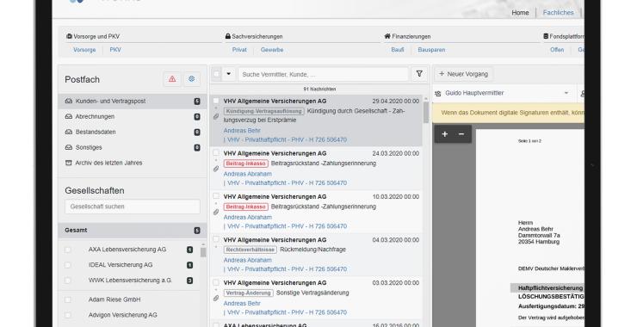Viewport: 637px width, 327px height.
Task: Check the 10.03.2020 VHV message checkbox
Action: click(x=216, y=196)
